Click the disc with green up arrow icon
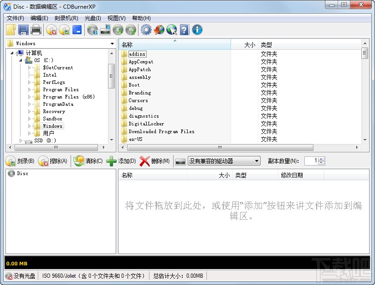Image resolution: width=375 pixels, height=285 pixels. (131, 30)
